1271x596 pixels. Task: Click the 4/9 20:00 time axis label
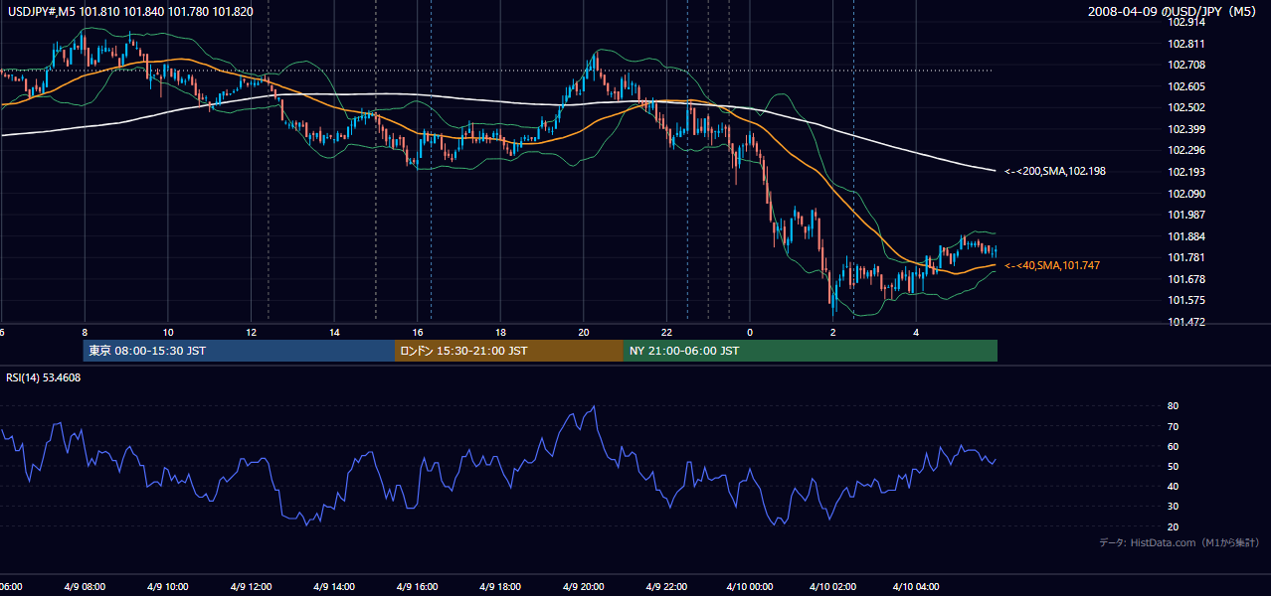585,586
